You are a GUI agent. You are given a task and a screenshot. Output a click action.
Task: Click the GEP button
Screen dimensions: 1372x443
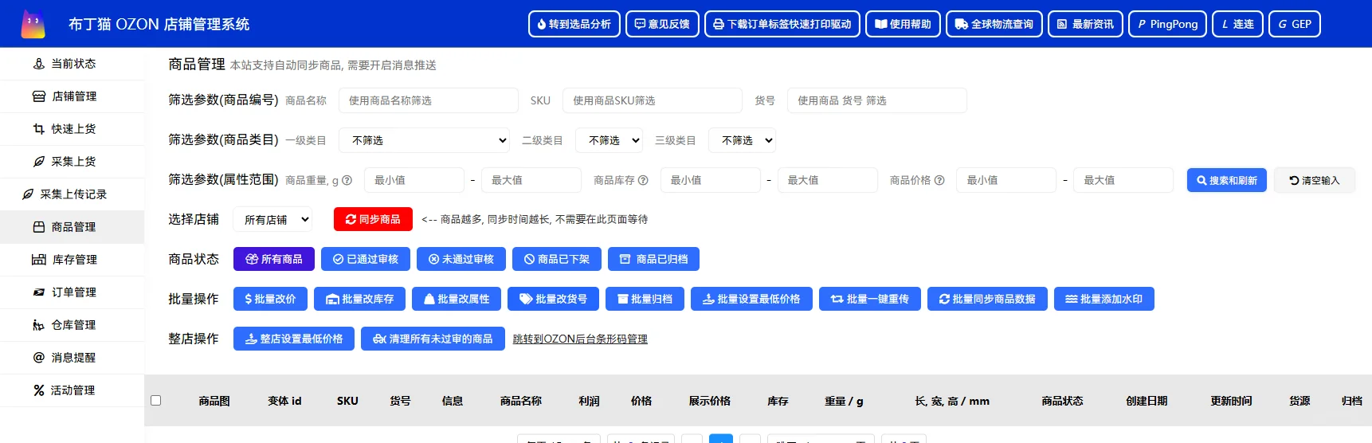1295,24
